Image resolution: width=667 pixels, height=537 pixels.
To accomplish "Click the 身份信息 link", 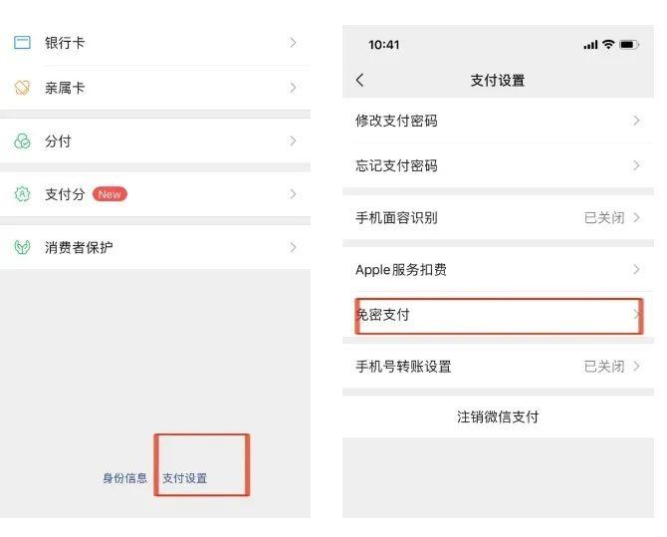I will [124, 478].
